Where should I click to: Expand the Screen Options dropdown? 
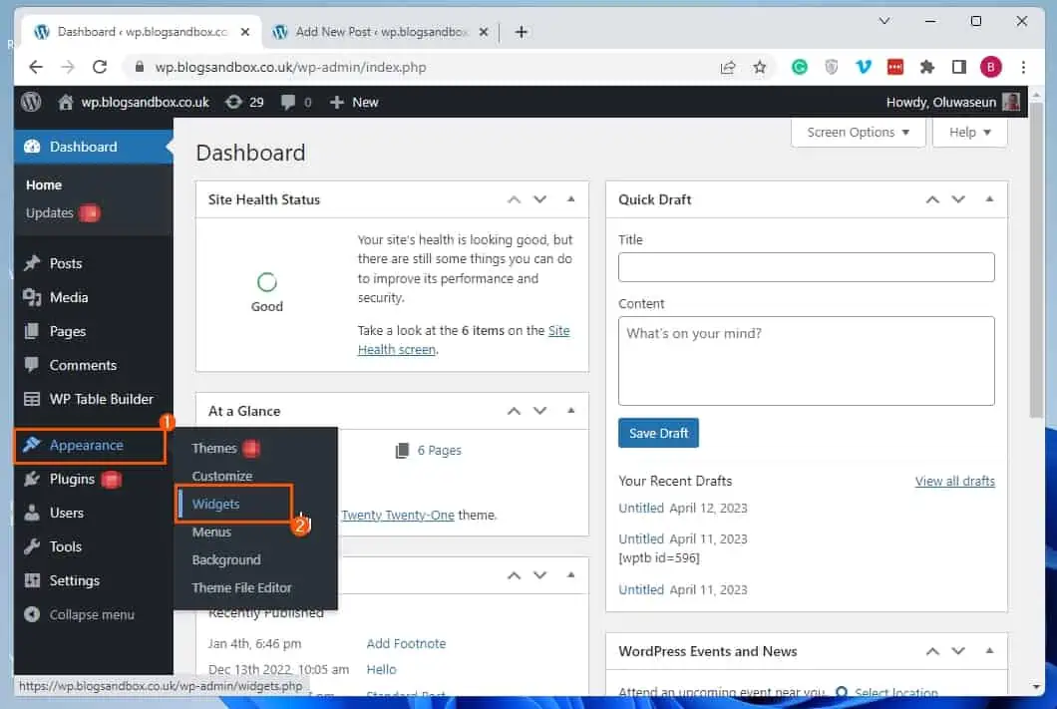pos(859,132)
